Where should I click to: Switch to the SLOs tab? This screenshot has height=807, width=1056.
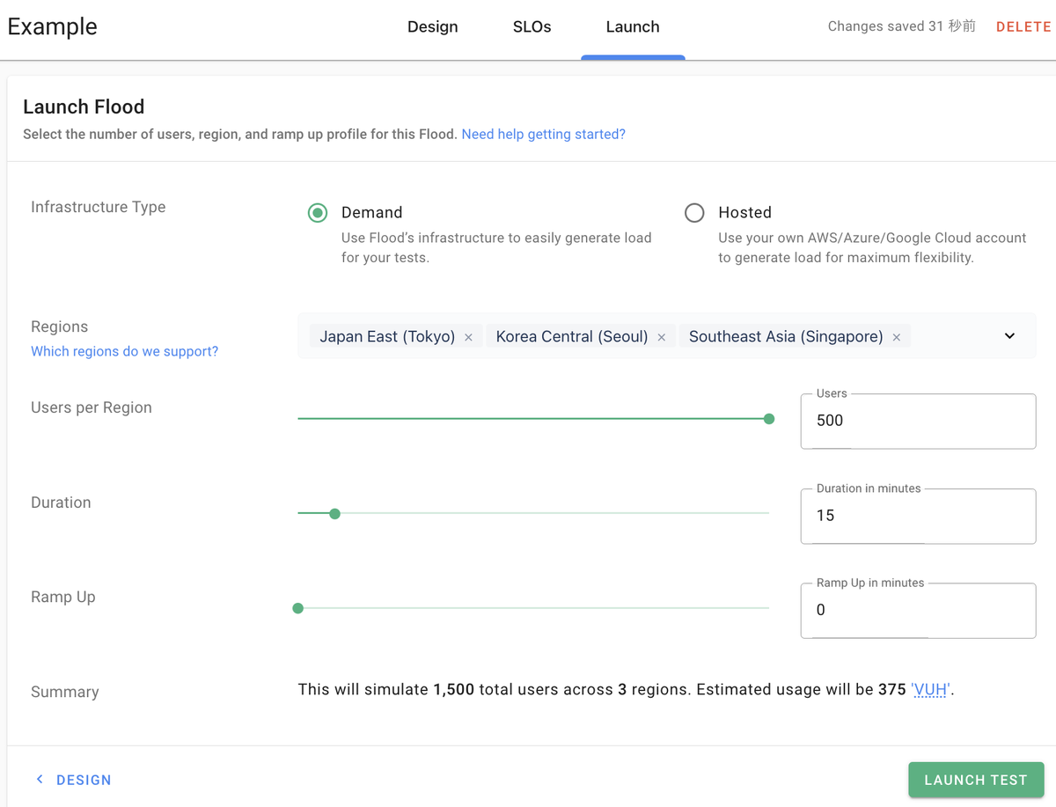(532, 27)
